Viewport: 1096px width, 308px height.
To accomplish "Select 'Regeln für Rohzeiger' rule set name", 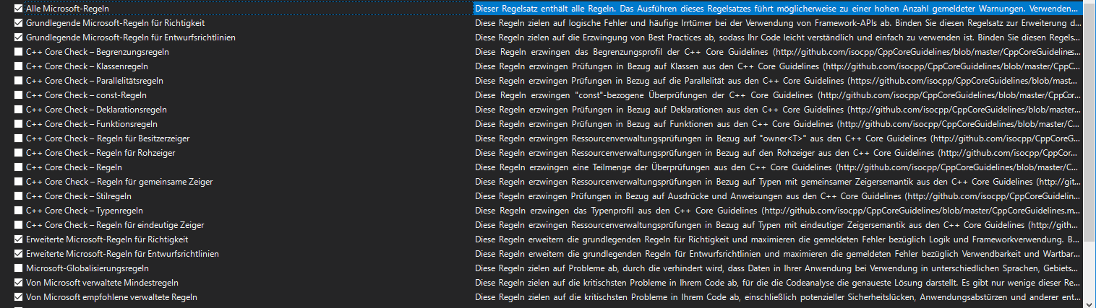I will coord(100,152).
